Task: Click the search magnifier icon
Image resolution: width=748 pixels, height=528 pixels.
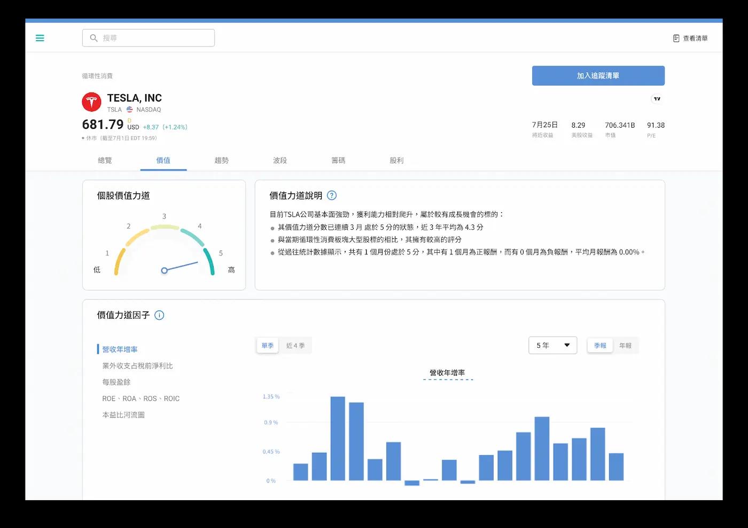Action: [93, 38]
